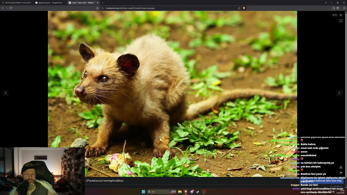
Task: Click chat message 'manskdkdnd'
Action: click(x=309, y=155)
